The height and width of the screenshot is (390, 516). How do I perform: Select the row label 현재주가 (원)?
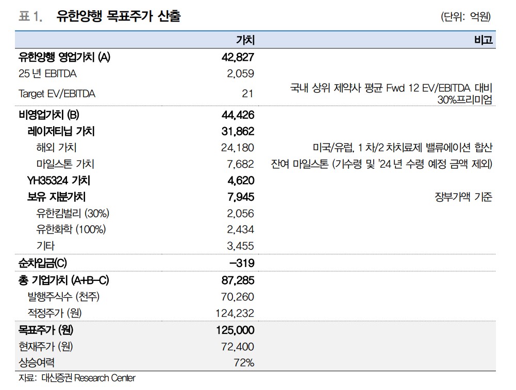click(x=46, y=346)
